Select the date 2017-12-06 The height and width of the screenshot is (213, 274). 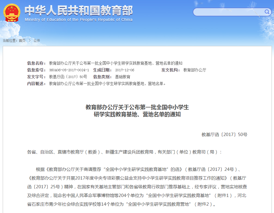[x=124, y=70]
